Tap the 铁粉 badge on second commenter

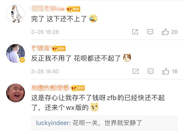[59, 48]
